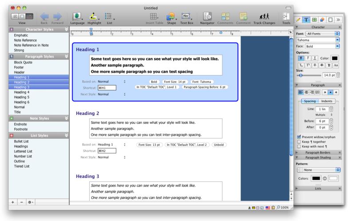The width and height of the screenshot is (355, 221).
Task: Check Keep ¶ together
Action: pos(299,141)
